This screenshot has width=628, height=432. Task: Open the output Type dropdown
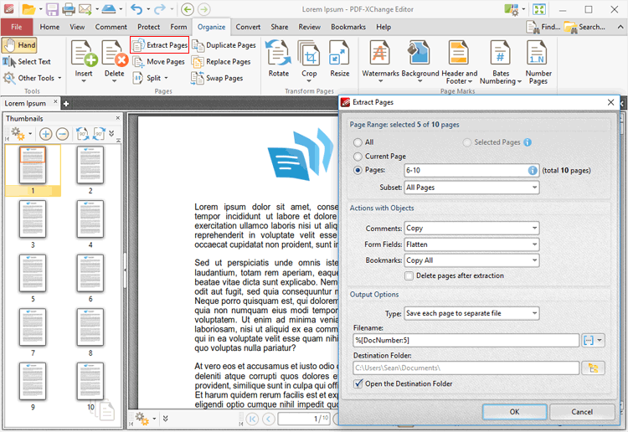[471, 313]
